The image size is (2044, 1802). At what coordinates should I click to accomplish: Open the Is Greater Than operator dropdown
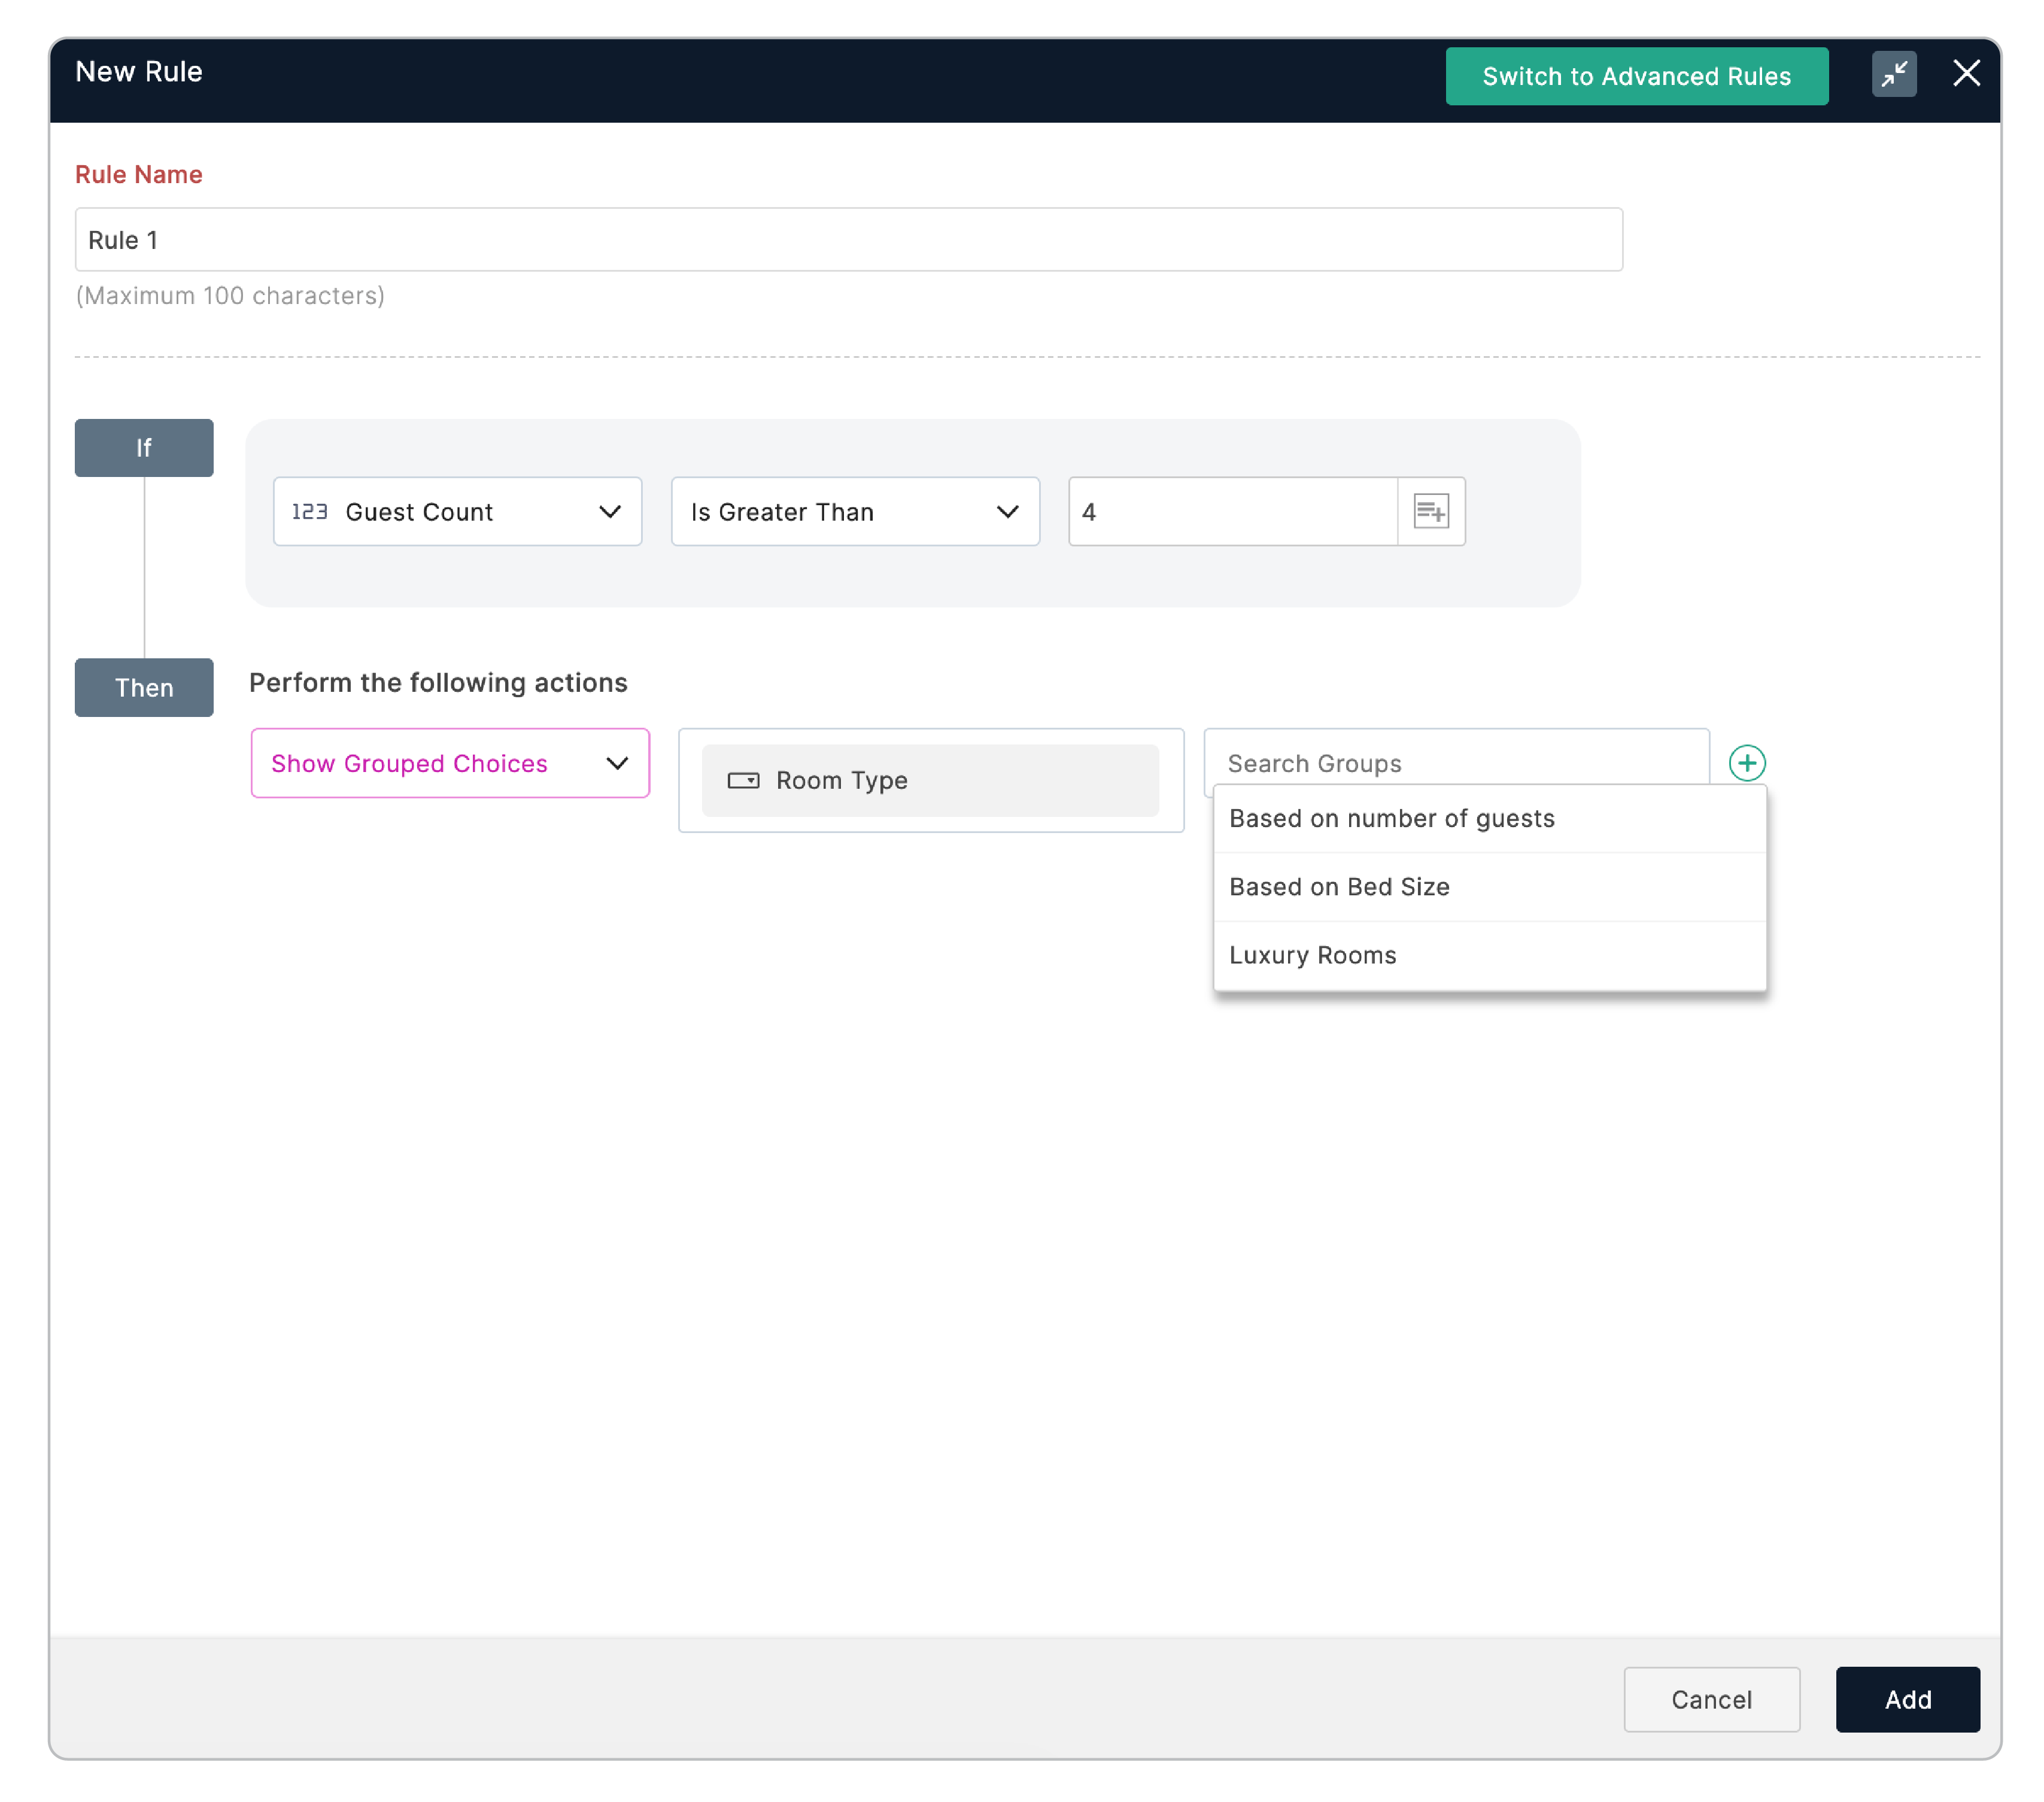1007,511
